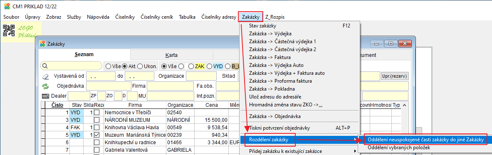Choose Zakázka -> Objednávka entry

pyautogui.click(x=300, y=116)
